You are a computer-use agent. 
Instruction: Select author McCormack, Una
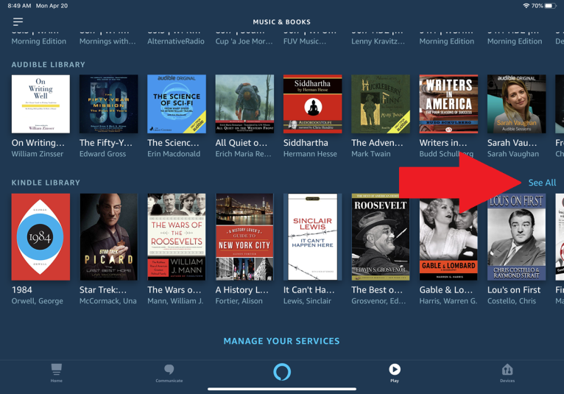[x=108, y=301]
